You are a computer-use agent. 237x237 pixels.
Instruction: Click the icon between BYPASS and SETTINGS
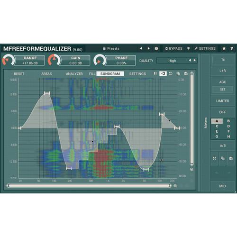click(189, 48)
